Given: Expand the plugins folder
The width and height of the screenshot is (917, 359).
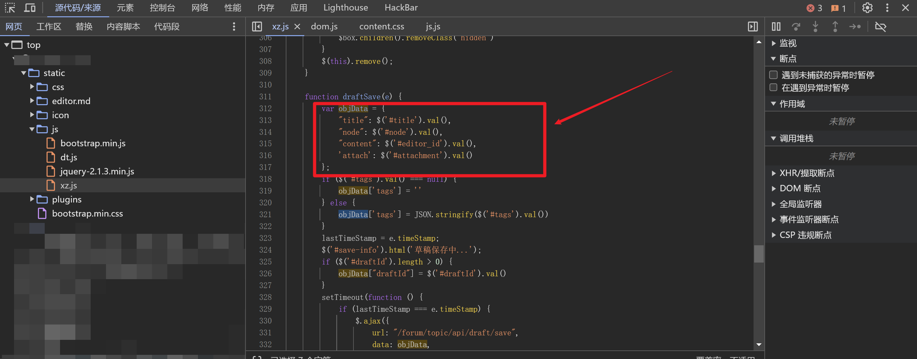Looking at the screenshot, I should point(32,199).
